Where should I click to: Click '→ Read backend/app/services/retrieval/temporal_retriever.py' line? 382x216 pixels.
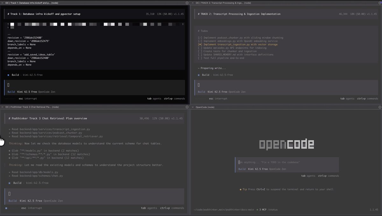tap(56, 136)
